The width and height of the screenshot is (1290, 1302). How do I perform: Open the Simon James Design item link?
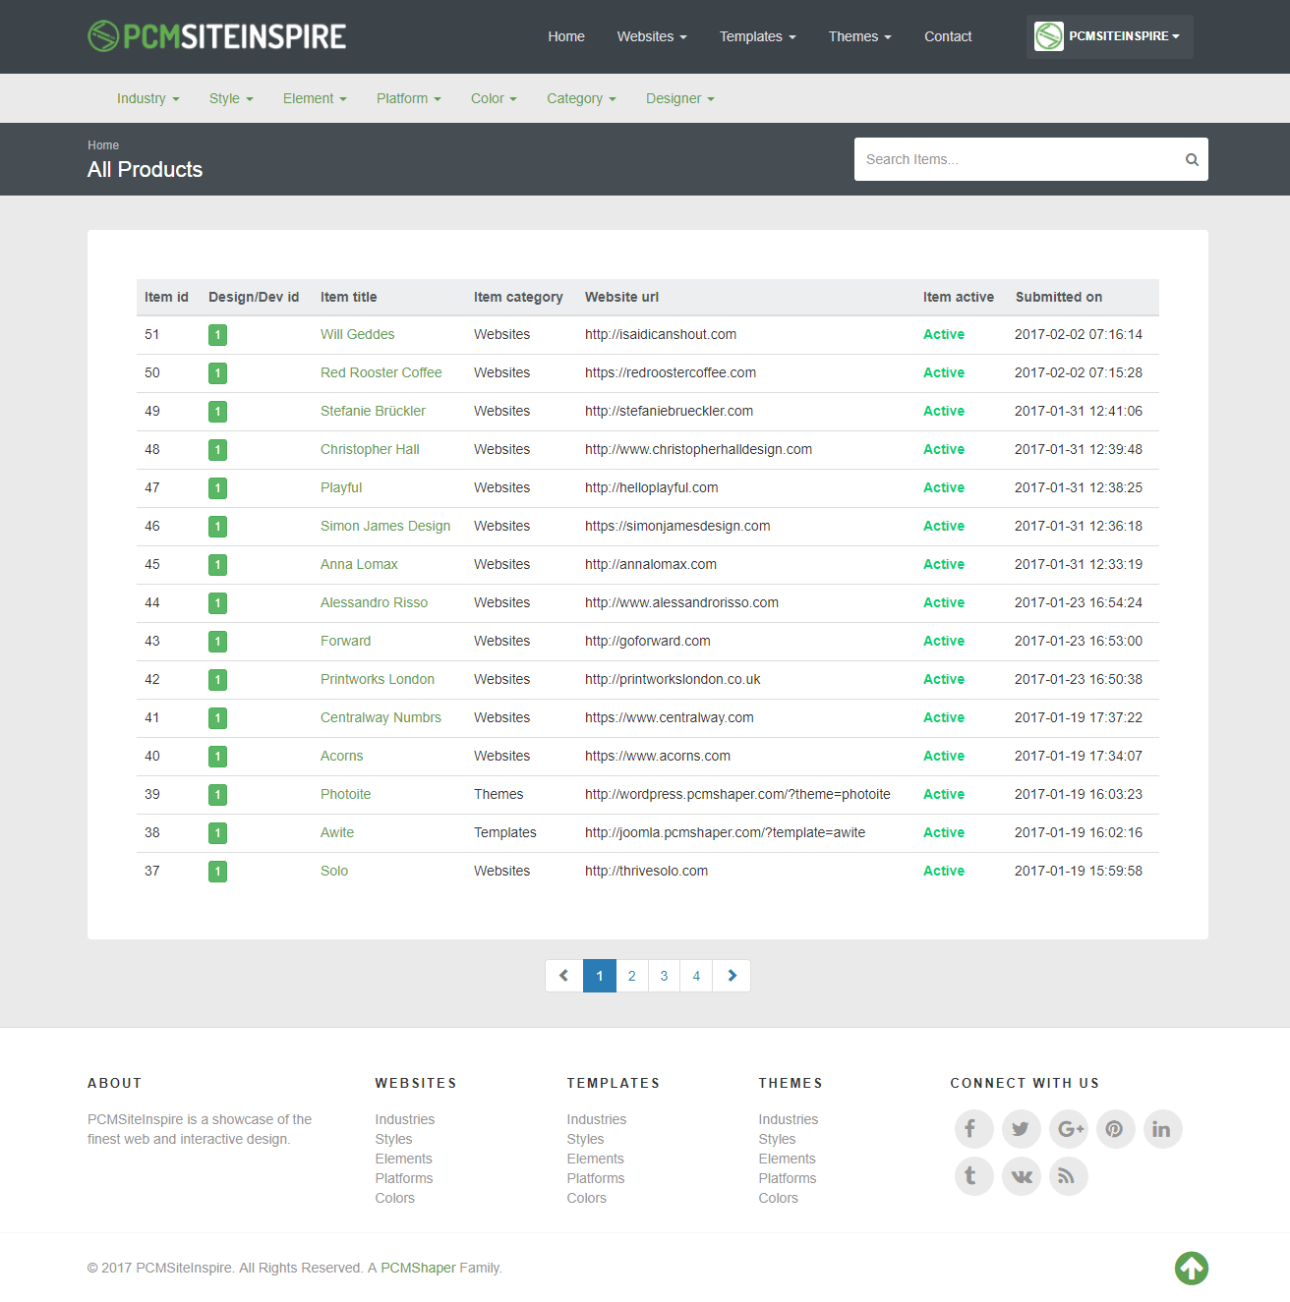pyautogui.click(x=385, y=527)
